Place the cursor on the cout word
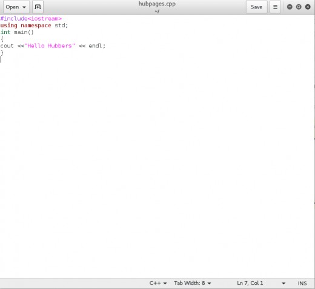This screenshot has height=289, width=315. [x=7, y=46]
